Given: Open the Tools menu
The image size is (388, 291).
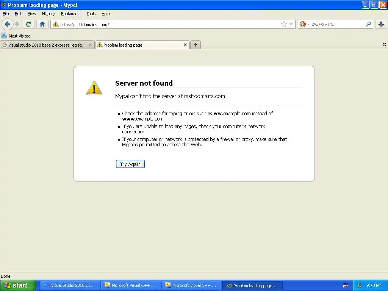Looking at the screenshot, I should (91, 14).
